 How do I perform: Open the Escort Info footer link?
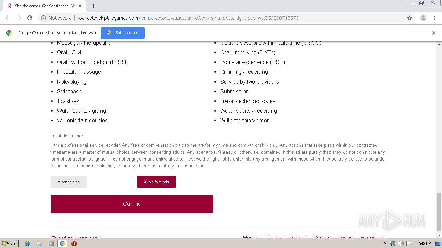[x=373, y=237]
